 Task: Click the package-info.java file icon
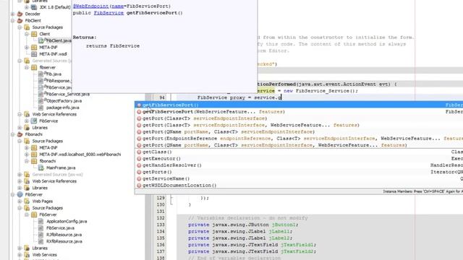click(41, 108)
